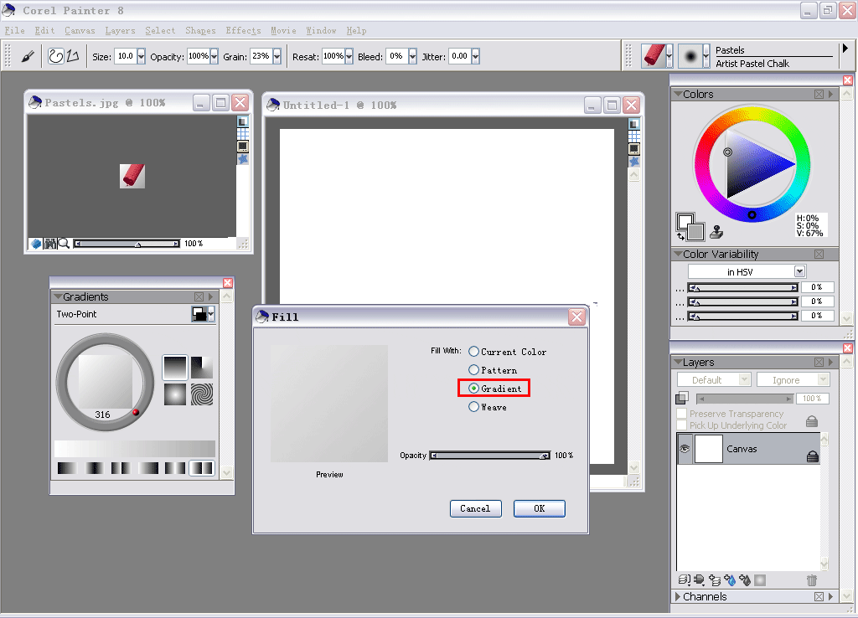Swap main and additional colors
The height and width of the screenshot is (618, 858).
coord(680,236)
